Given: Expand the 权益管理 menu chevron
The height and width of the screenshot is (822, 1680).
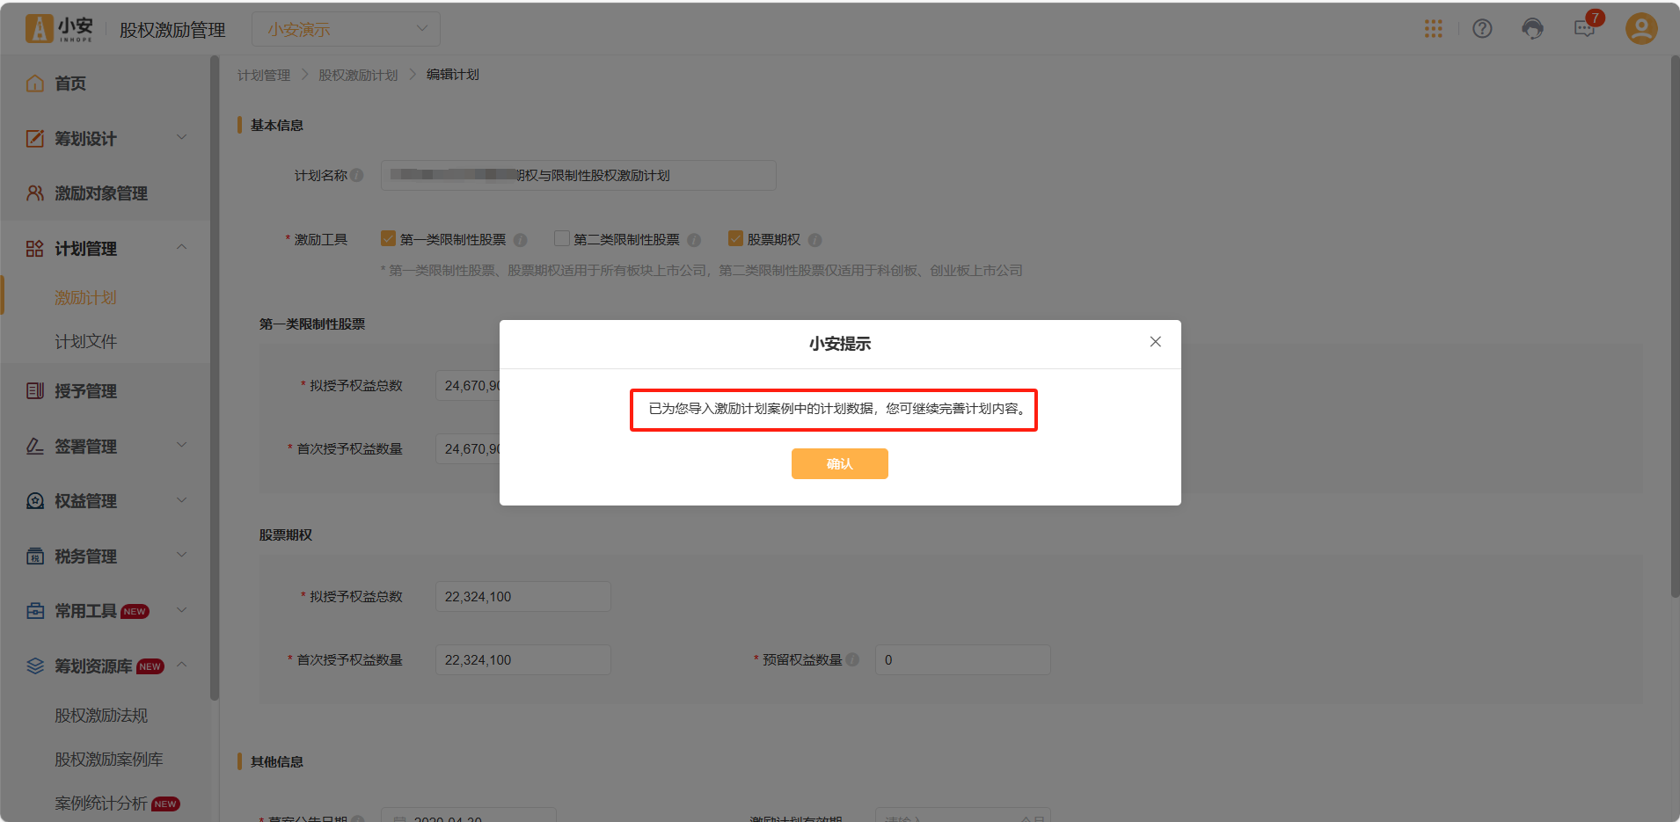Looking at the screenshot, I should click(182, 500).
